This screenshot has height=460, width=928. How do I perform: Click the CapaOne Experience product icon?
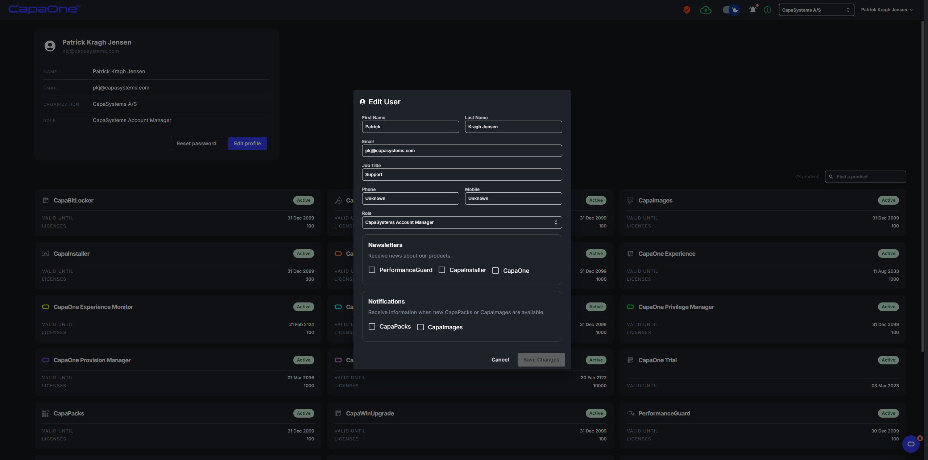point(630,254)
